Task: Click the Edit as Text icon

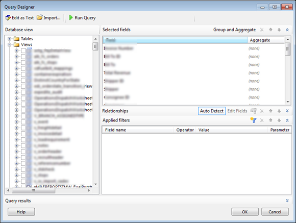Action: coord(8,18)
